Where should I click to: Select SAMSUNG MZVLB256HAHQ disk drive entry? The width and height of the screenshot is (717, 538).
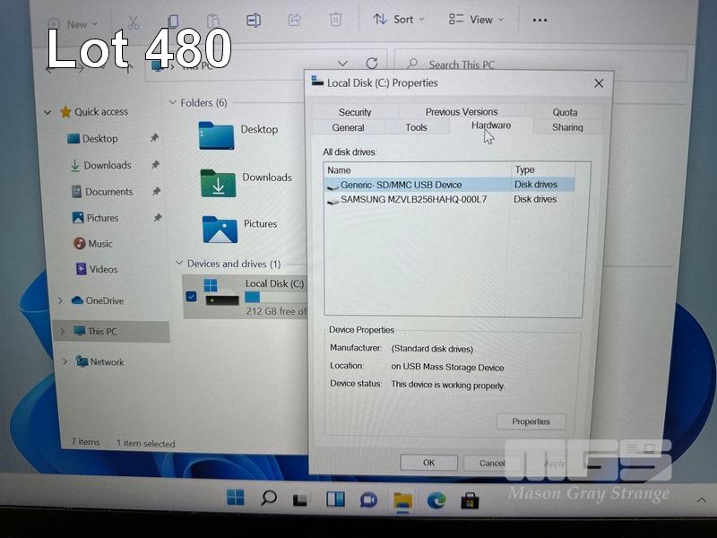[413, 200]
